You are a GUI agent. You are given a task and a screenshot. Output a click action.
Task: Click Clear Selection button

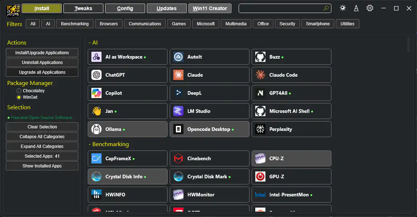click(42, 127)
